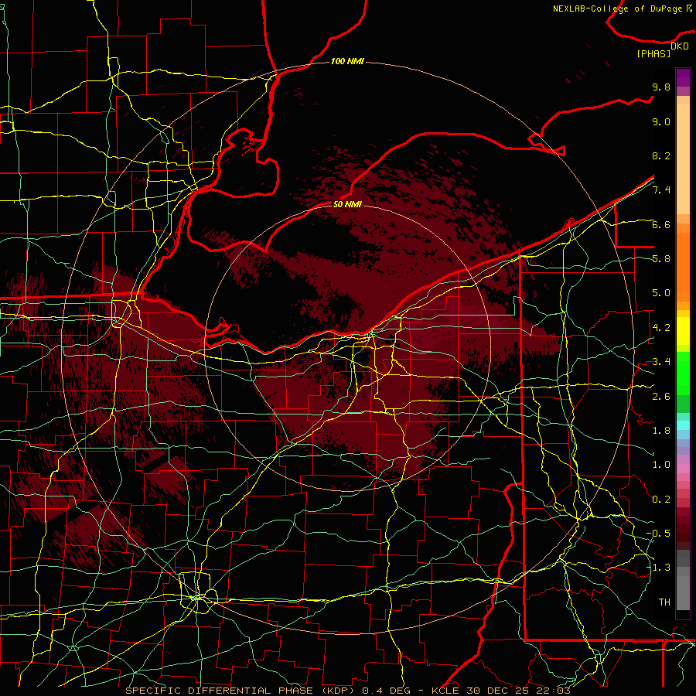This screenshot has width=696, height=696.
Task: Click the KCLE station identifier in caption
Action: [448, 691]
